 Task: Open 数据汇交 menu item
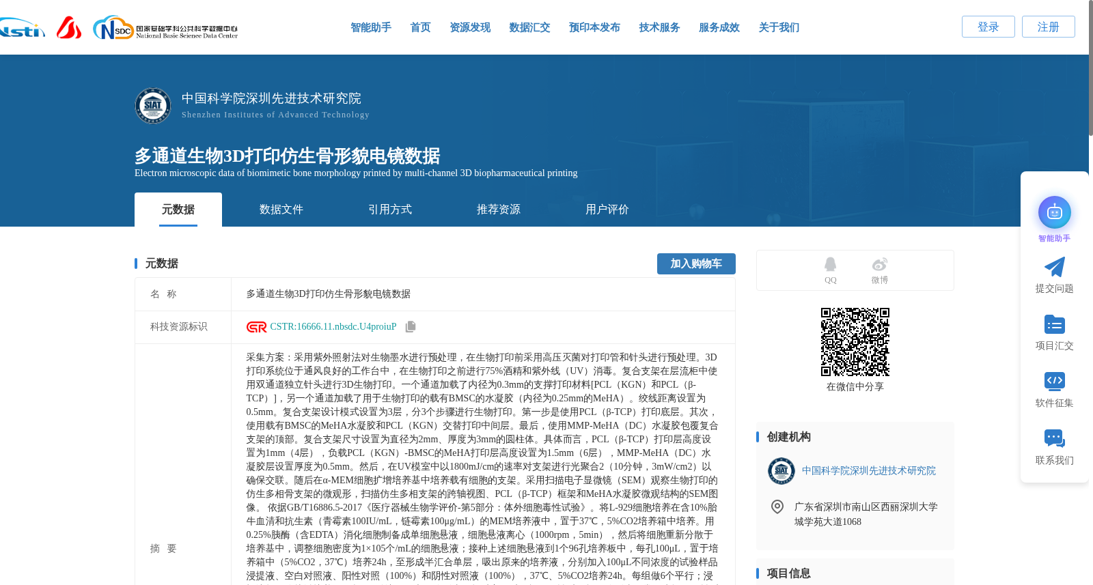529,27
